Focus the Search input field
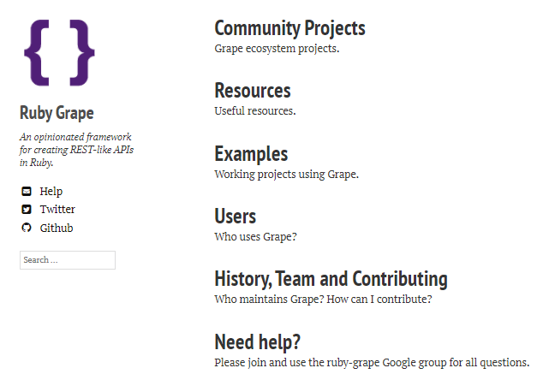Screen dimensions: 549x374 tap(68, 260)
